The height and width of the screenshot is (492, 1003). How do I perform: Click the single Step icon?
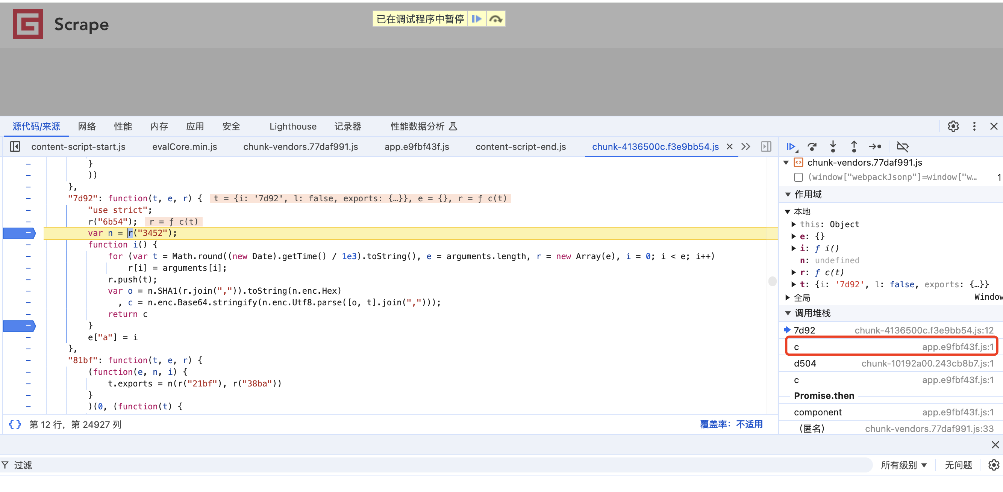click(875, 146)
